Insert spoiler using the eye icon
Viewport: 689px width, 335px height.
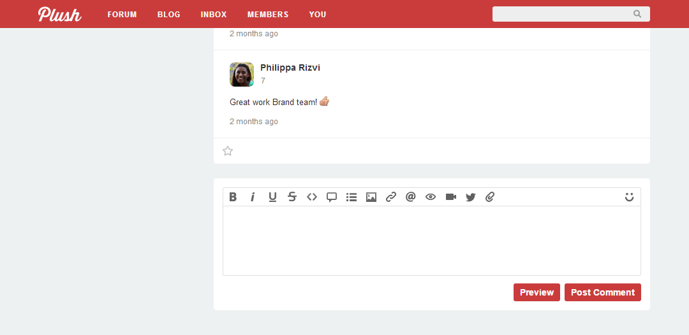click(431, 197)
